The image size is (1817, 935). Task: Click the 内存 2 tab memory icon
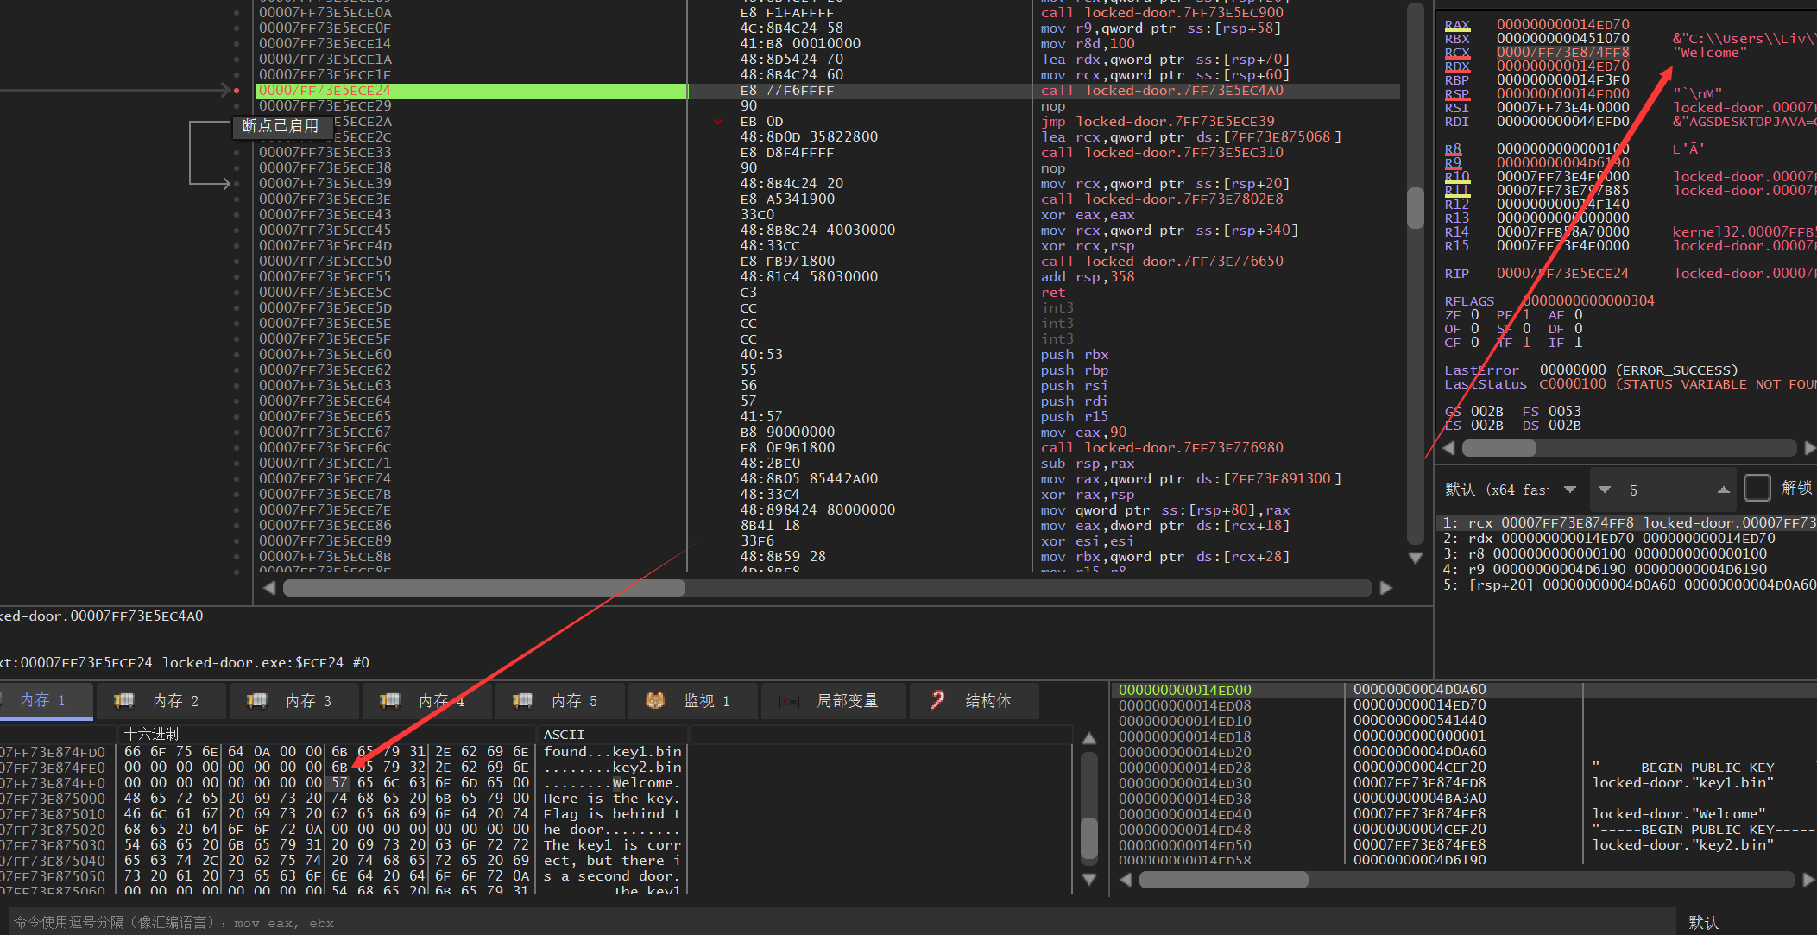(x=123, y=700)
